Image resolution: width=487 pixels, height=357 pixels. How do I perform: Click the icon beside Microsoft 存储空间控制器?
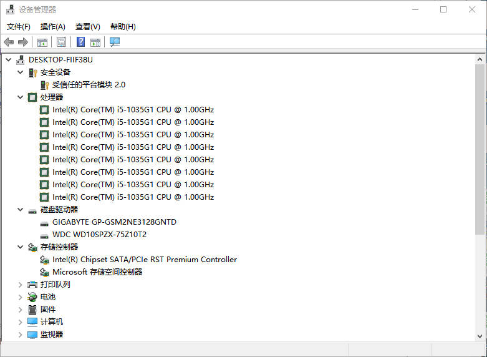pyautogui.click(x=45, y=272)
